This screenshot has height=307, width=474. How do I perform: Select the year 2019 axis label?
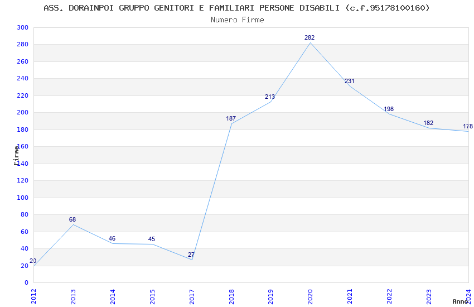271,296
